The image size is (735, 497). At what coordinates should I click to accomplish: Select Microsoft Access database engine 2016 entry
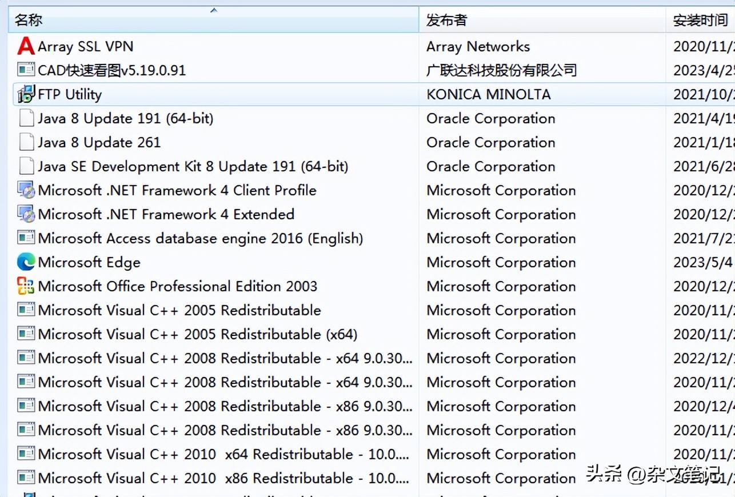(200, 238)
